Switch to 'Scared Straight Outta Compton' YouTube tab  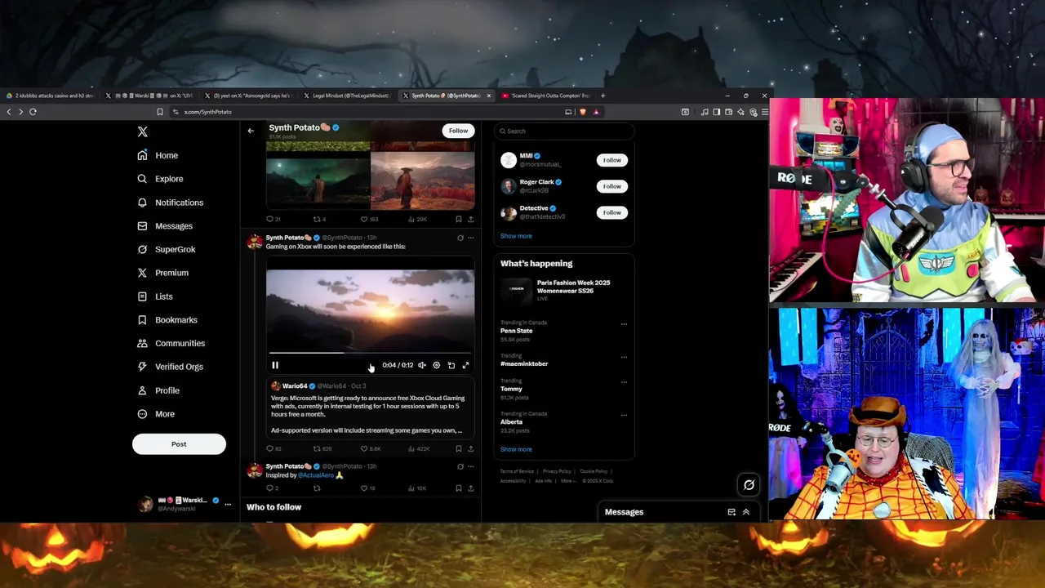pos(545,96)
